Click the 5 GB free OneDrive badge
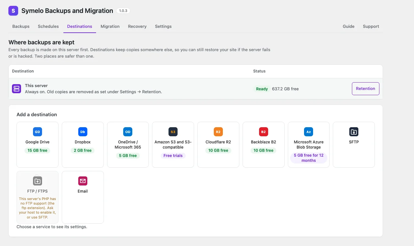The width and height of the screenshot is (414, 246). point(128,156)
